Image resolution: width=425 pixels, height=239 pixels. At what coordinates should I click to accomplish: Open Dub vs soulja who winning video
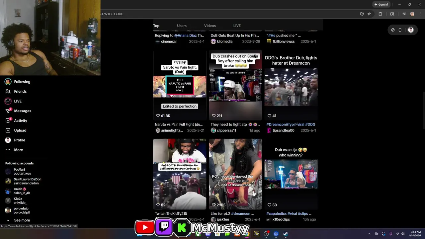tap(291, 174)
